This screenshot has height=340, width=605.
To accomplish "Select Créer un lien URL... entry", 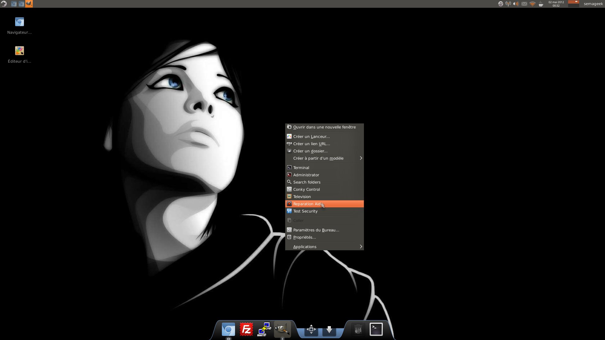I will [325, 144].
